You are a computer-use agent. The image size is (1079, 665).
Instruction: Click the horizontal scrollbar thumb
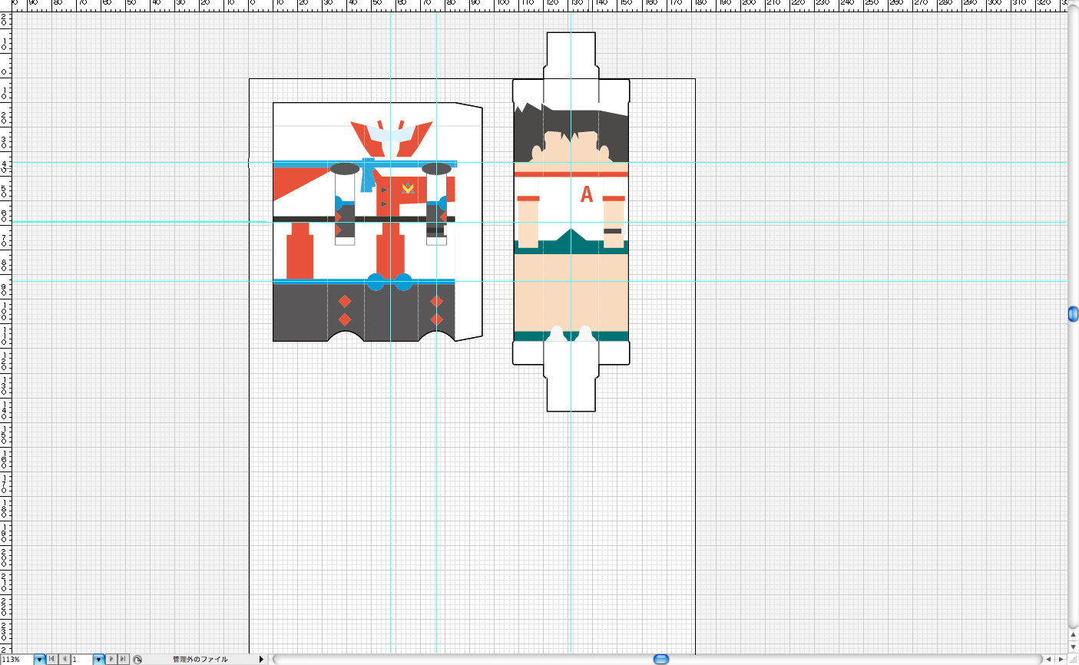(660, 659)
